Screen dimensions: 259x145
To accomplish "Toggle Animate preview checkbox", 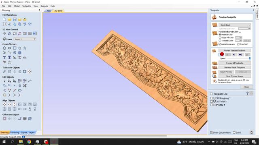I will 220,44.
